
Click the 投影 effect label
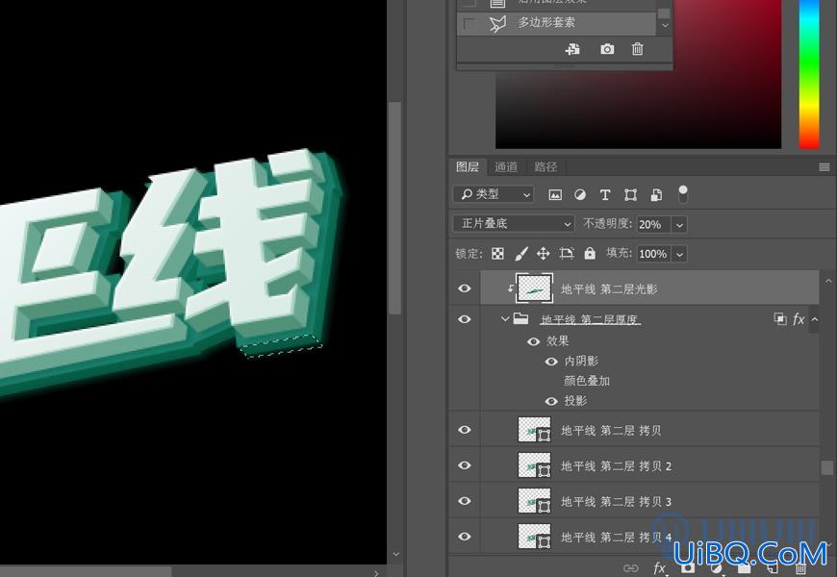(575, 401)
